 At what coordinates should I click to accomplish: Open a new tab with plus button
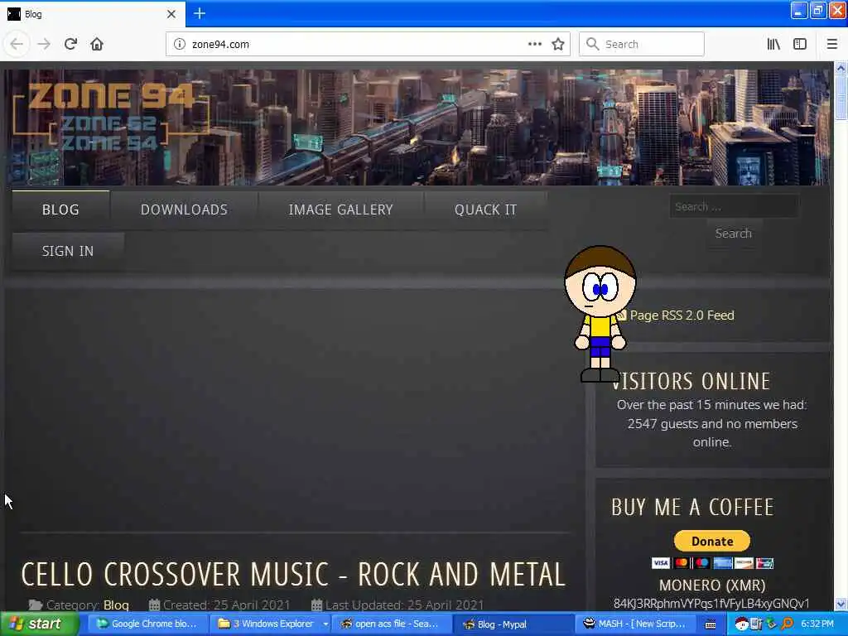(200, 13)
